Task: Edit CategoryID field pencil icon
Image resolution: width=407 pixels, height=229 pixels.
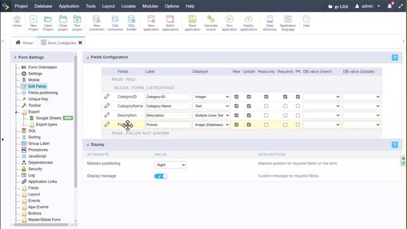Action: 107,97
